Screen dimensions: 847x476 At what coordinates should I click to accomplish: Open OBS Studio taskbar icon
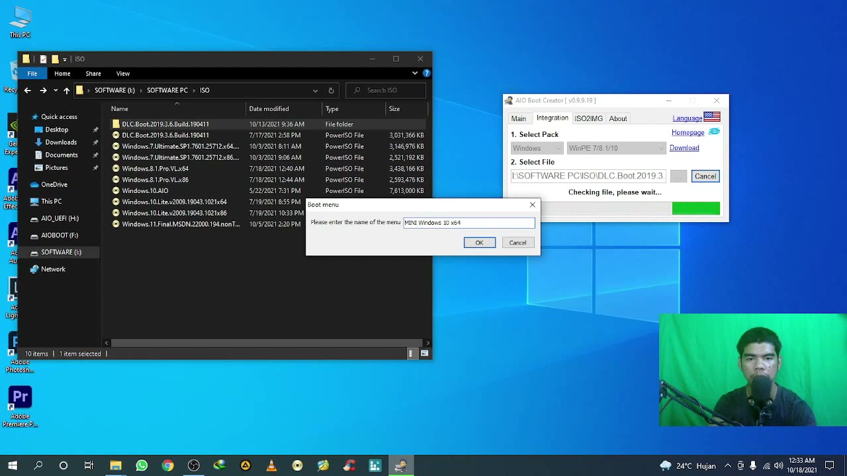click(193, 465)
